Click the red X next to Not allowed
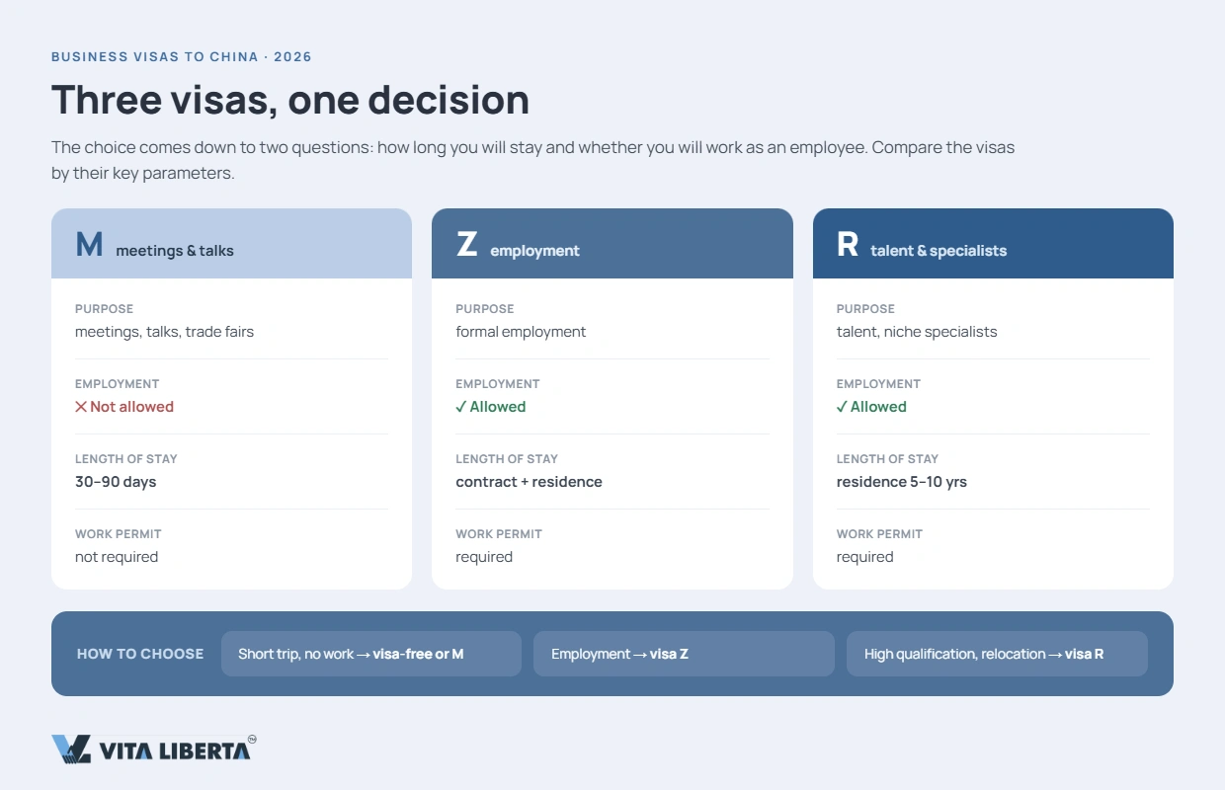The image size is (1225, 790). (x=81, y=407)
